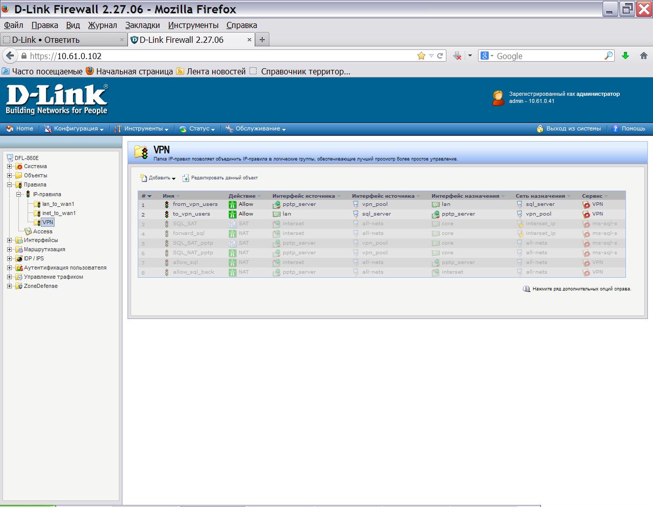Image resolution: width=653 pixels, height=507 pixels.
Task: Click the logout lock icon
Action: 540,129
